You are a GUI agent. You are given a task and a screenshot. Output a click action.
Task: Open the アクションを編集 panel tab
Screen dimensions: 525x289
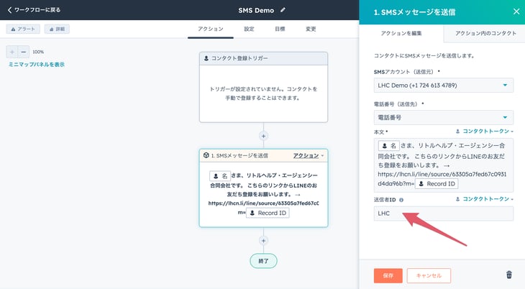[x=401, y=33]
